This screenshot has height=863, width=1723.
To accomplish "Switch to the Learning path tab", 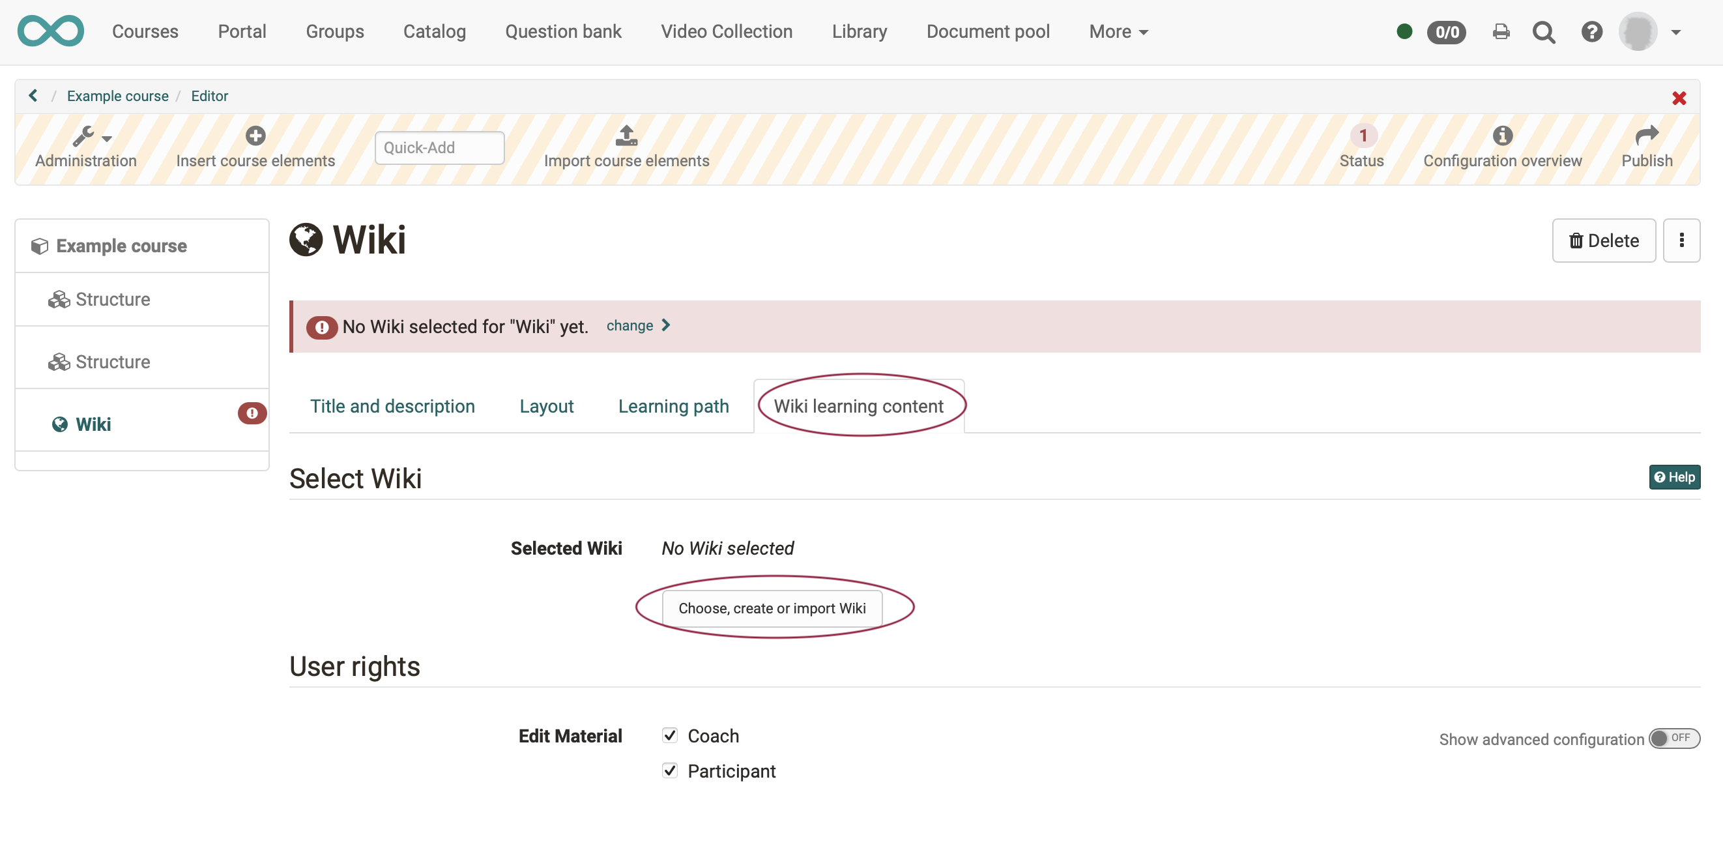I will [673, 406].
